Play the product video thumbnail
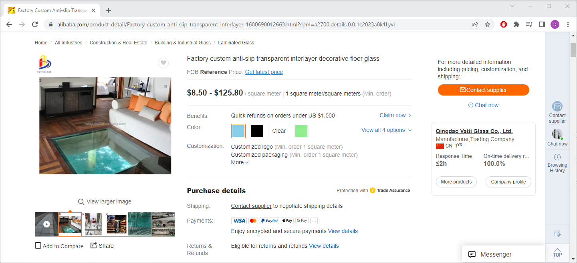The image size is (577, 263). pyautogui.click(x=46, y=224)
